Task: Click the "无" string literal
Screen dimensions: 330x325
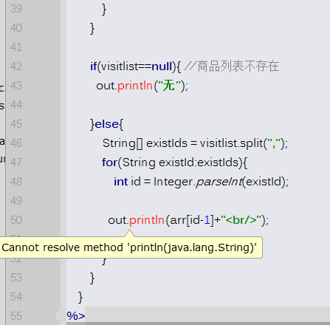Action: [169, 86]
